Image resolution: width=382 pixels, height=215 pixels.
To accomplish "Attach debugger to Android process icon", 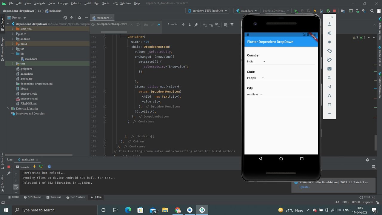I will [328, 11].
